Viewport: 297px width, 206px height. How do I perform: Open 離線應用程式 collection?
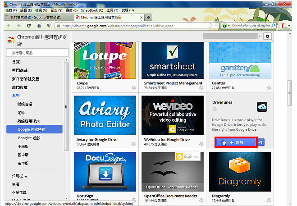28,121
